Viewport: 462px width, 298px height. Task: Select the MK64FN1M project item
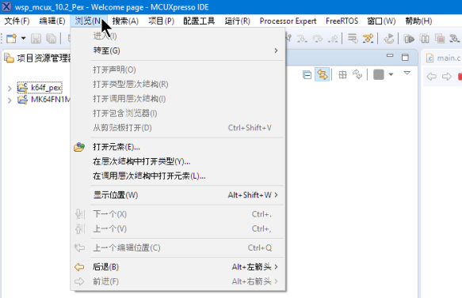(44, 100)
